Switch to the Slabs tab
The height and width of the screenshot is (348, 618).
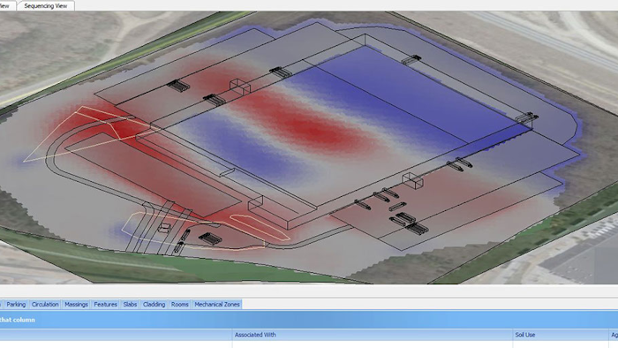pos(130,304)
